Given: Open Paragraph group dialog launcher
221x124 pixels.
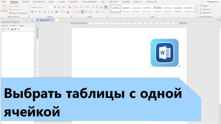Looking at the screenshot, I should [108, 16].
